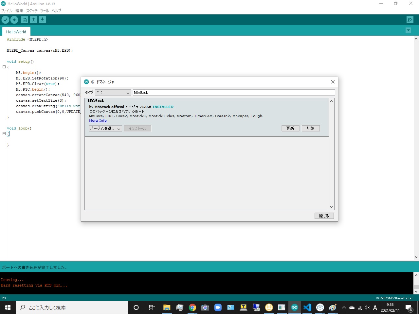Click the COM3のM5Stack-Paper status text
The image size is (419, 314).
(394, 298)
